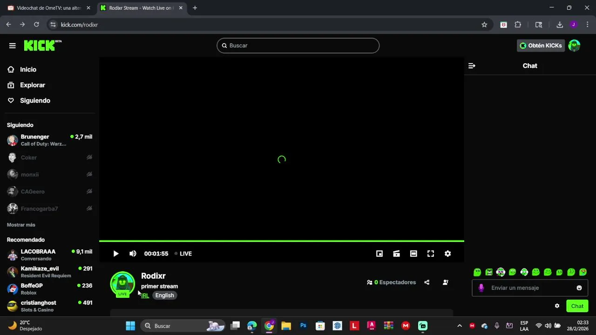
Task: Click the address bar URL
Action: (79, 25)
